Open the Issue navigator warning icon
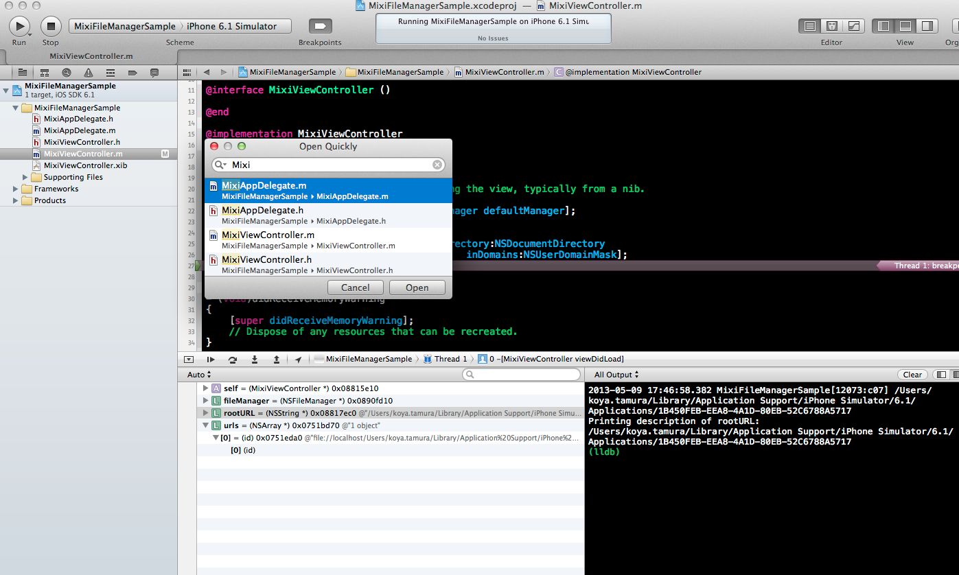This screenshot has width=959, height=575. click(x=89, y=72)
